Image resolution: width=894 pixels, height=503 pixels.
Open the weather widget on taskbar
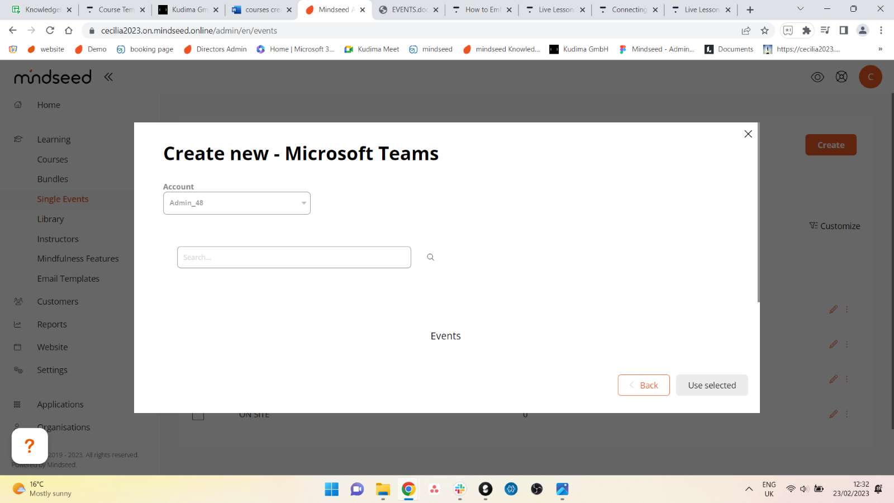click(42, 489)
